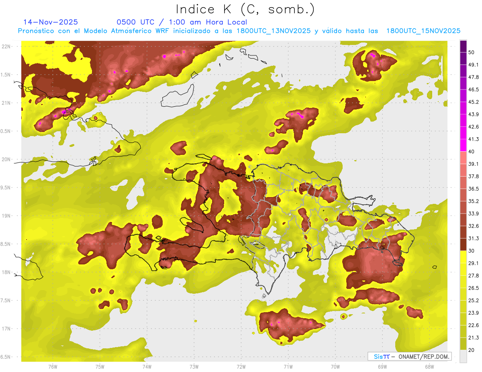482x372 pixels.
Task: Click the legend value '46.5'
Action: (x=474, y=89)
